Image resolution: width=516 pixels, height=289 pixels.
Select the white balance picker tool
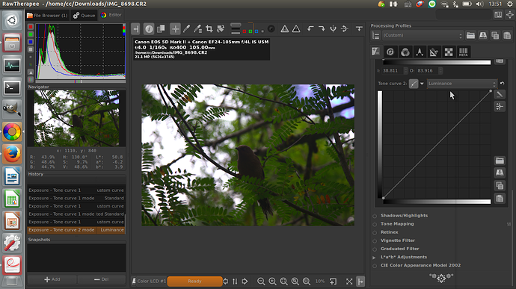coord(187,29)
